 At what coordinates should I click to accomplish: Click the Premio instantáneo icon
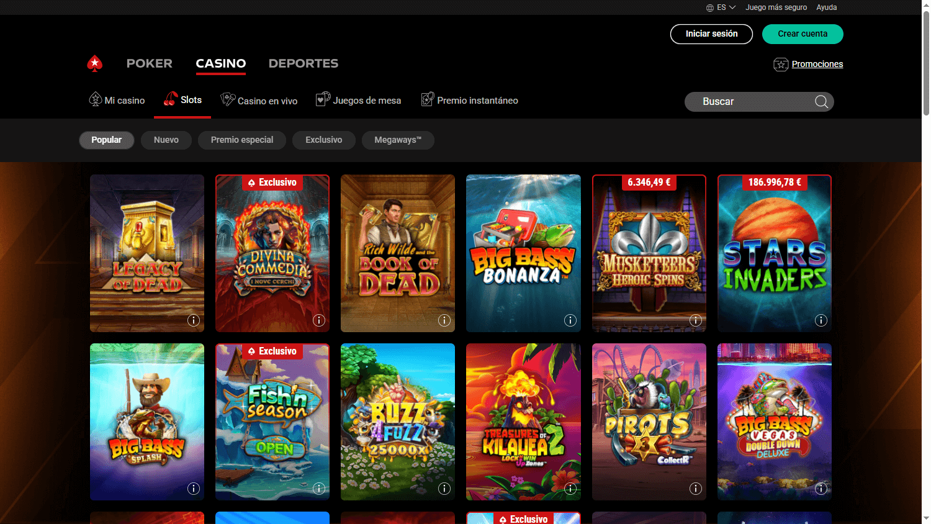click(427, 99)
